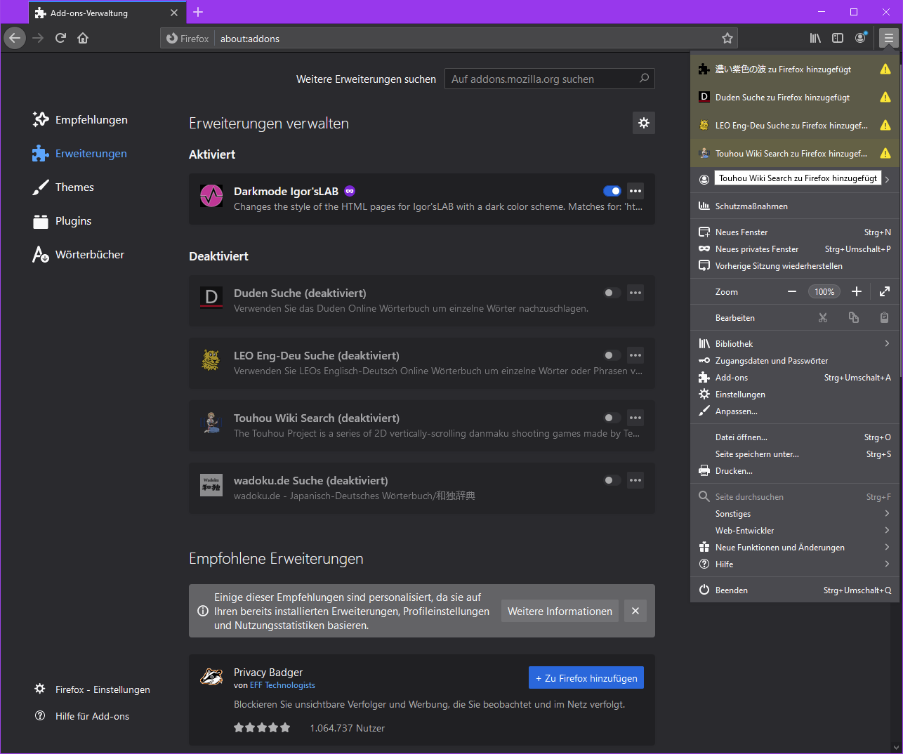Bookmark this page with the star icon
This screenshot has width=903, height=754.
727,39
